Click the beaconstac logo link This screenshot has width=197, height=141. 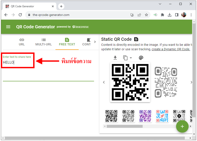(x=81, y=27)
